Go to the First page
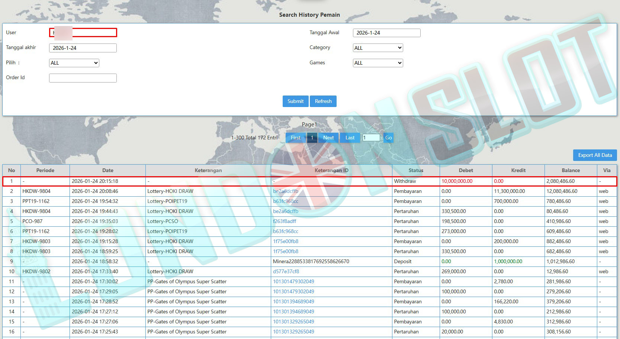The width and height of the screenshot is (620, 339). tap(295, 138)
